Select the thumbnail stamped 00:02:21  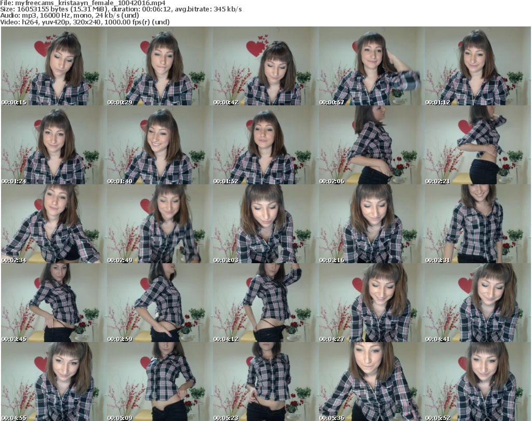[x=477, y=145]
